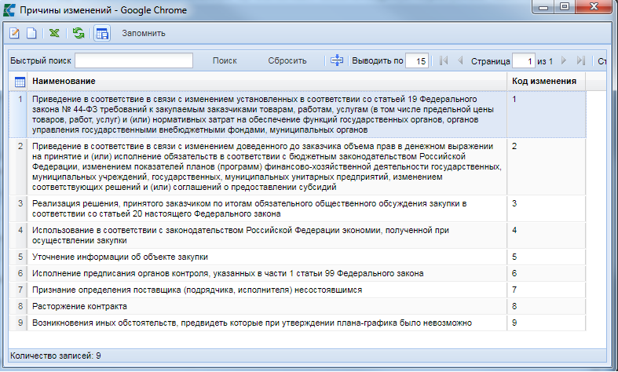618x372 pixels.
Task: Click the column width fit icon
Action: tap(337, 60)
